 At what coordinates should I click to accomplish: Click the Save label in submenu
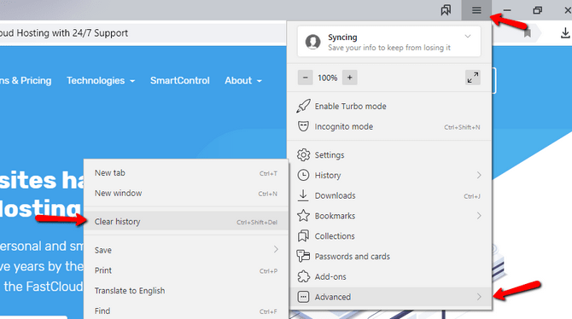pos(102,250)
